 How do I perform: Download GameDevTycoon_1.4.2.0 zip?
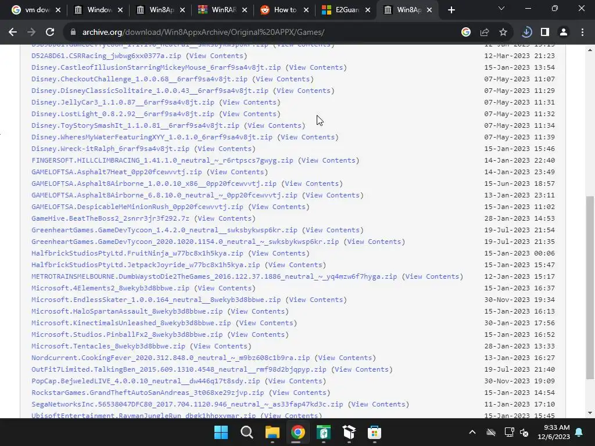[164, 230]
